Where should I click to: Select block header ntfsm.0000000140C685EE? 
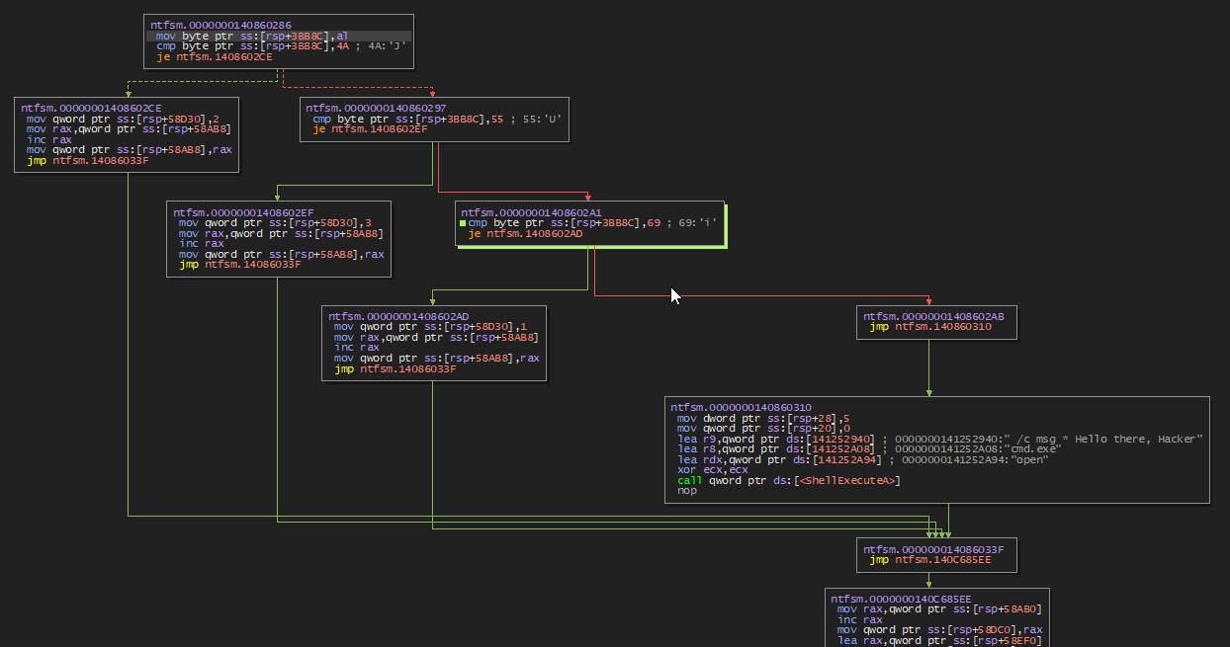pos(901,599)
